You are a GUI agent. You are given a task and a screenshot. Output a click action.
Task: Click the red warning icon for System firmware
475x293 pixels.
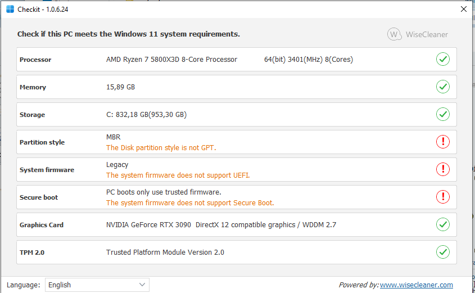pos(443,169)
